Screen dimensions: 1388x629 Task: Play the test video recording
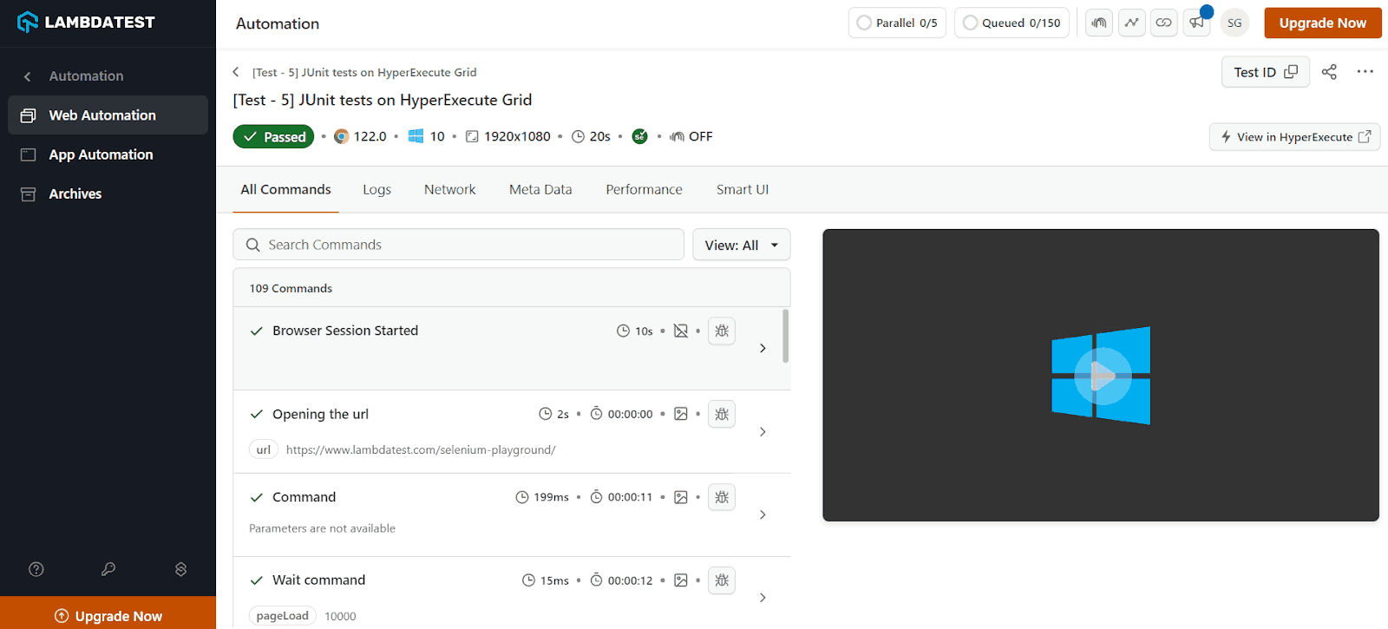coord(1102,376)
